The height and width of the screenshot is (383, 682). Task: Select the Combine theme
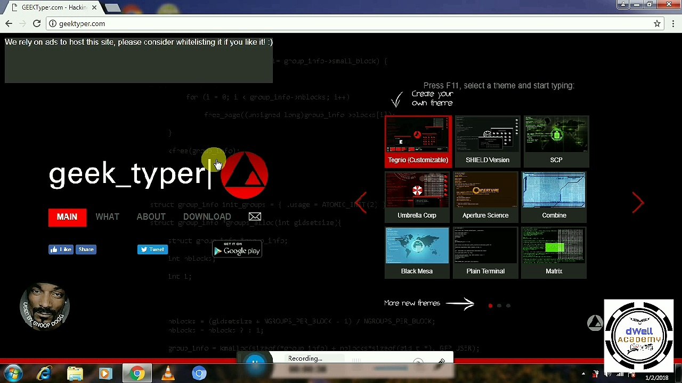[x=554, y=197]
